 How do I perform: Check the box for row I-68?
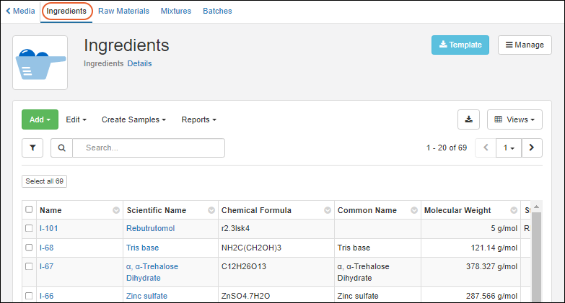coord(29,248)
